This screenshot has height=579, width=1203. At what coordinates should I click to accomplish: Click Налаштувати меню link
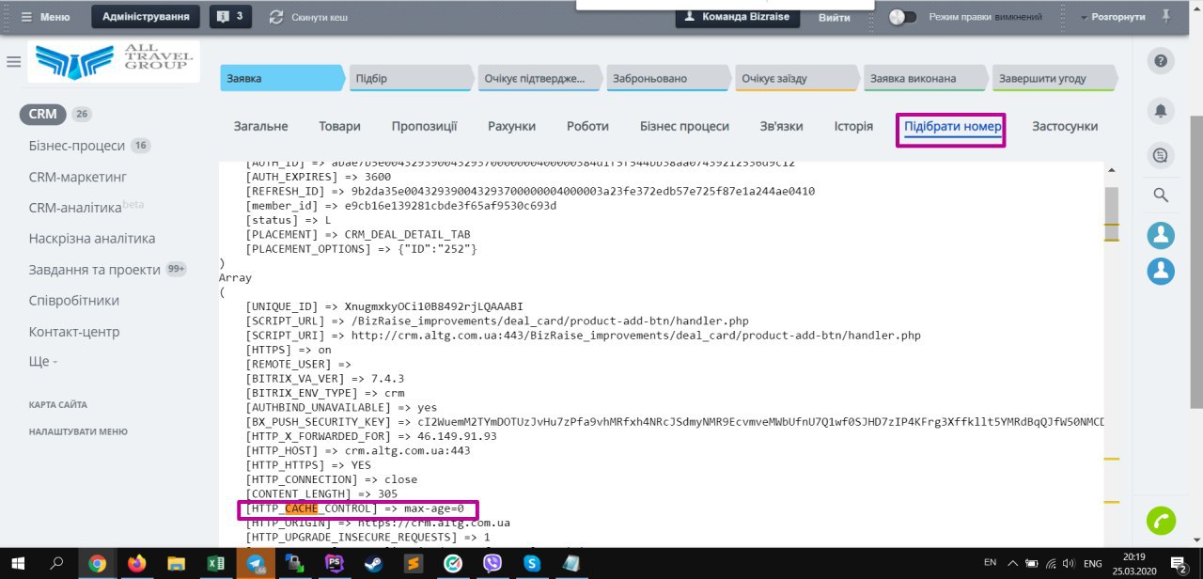78,432
